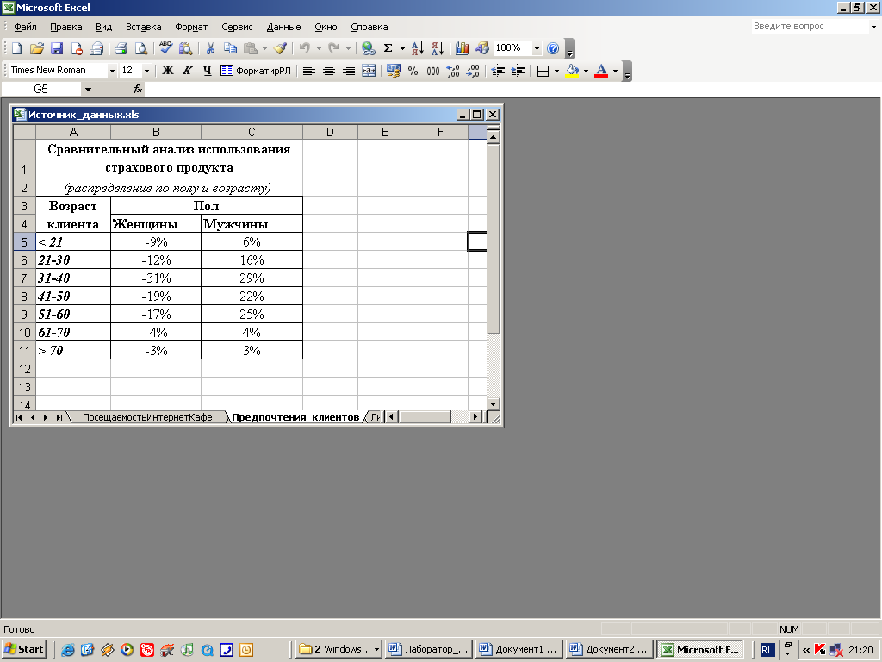Viewport: 882px width, 662px height.
Task: Expand the Fill Color dropdown arrow
Action: [x=586, y=71]
